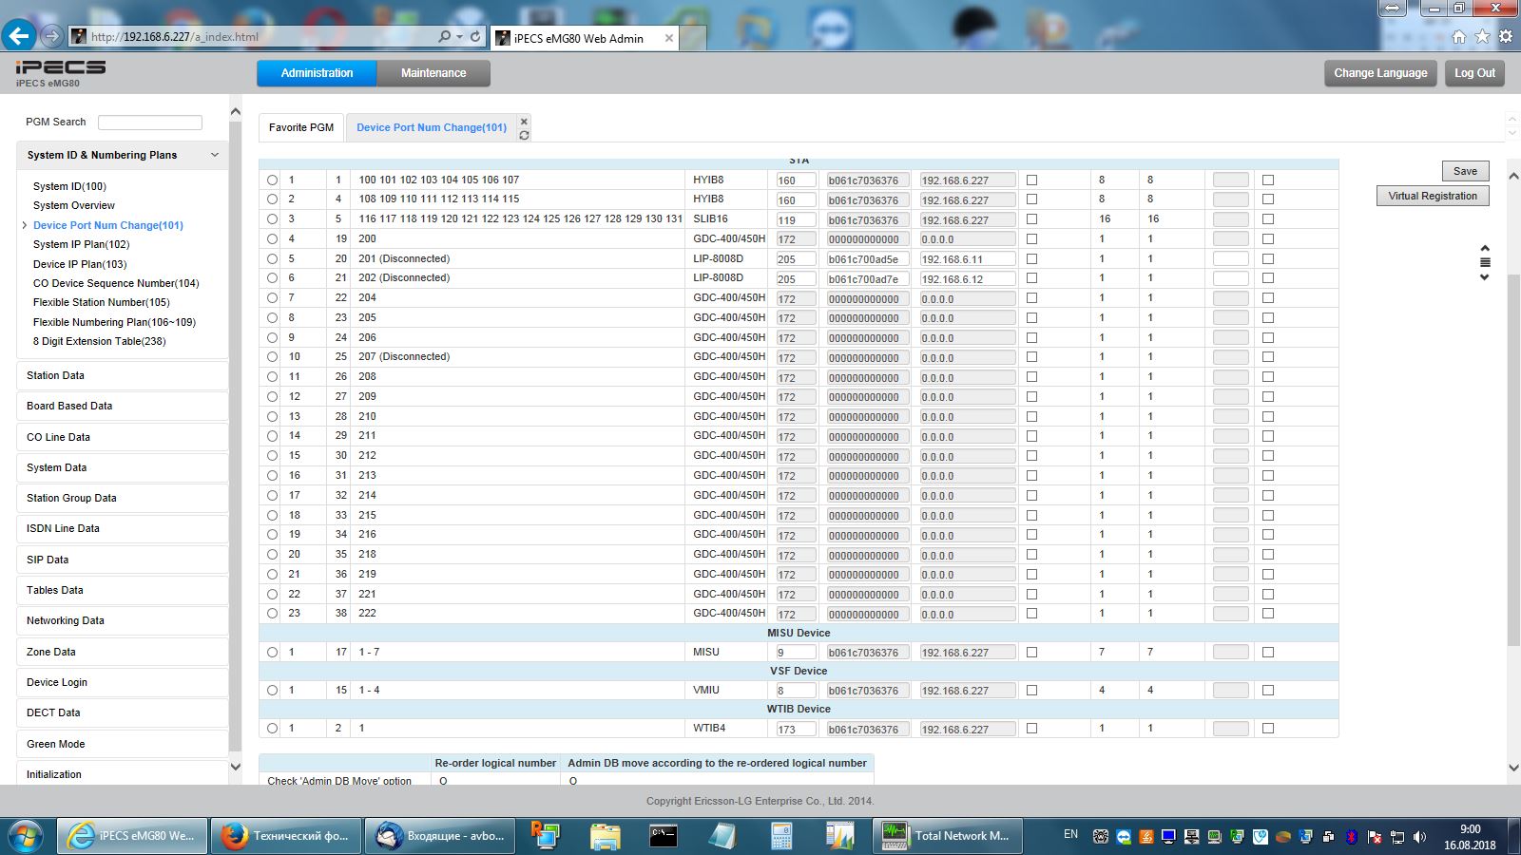Viewport: 1521px width, 855px height.
Task: Open the browser settings gear icon
Action: 1506,37
